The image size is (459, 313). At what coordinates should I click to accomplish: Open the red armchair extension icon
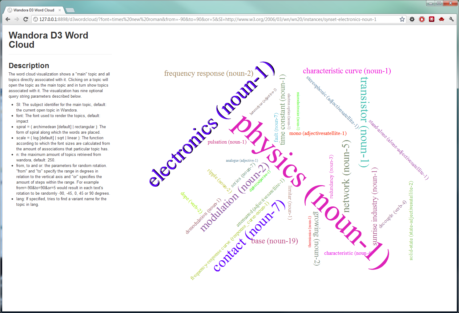(x=442, y=19)
